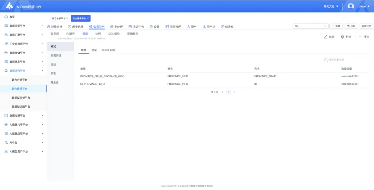374x190 pixels.
Task: Open the 更多 options button
Action: click(364, 37)
